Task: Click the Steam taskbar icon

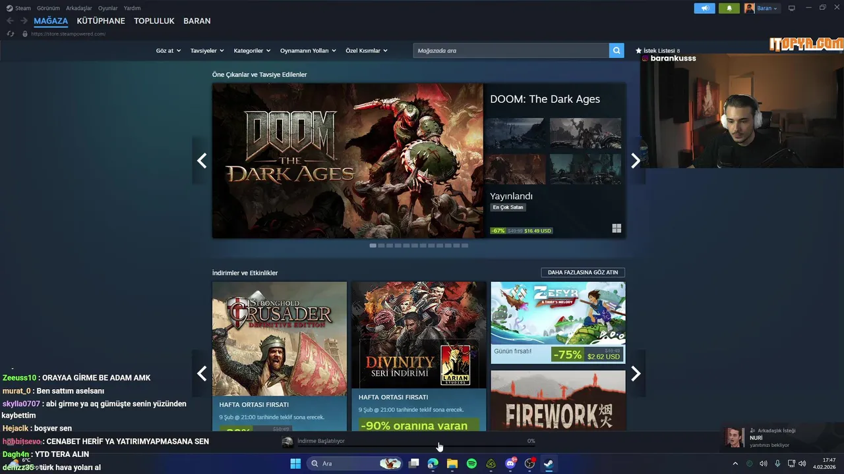Action: pyautogui.click(x=548, y=463)
